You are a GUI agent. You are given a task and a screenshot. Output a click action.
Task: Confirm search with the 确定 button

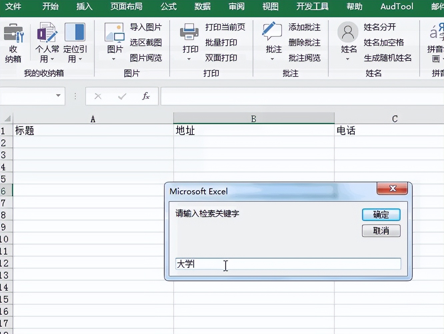pyautogui.click(x=381, y=215)
